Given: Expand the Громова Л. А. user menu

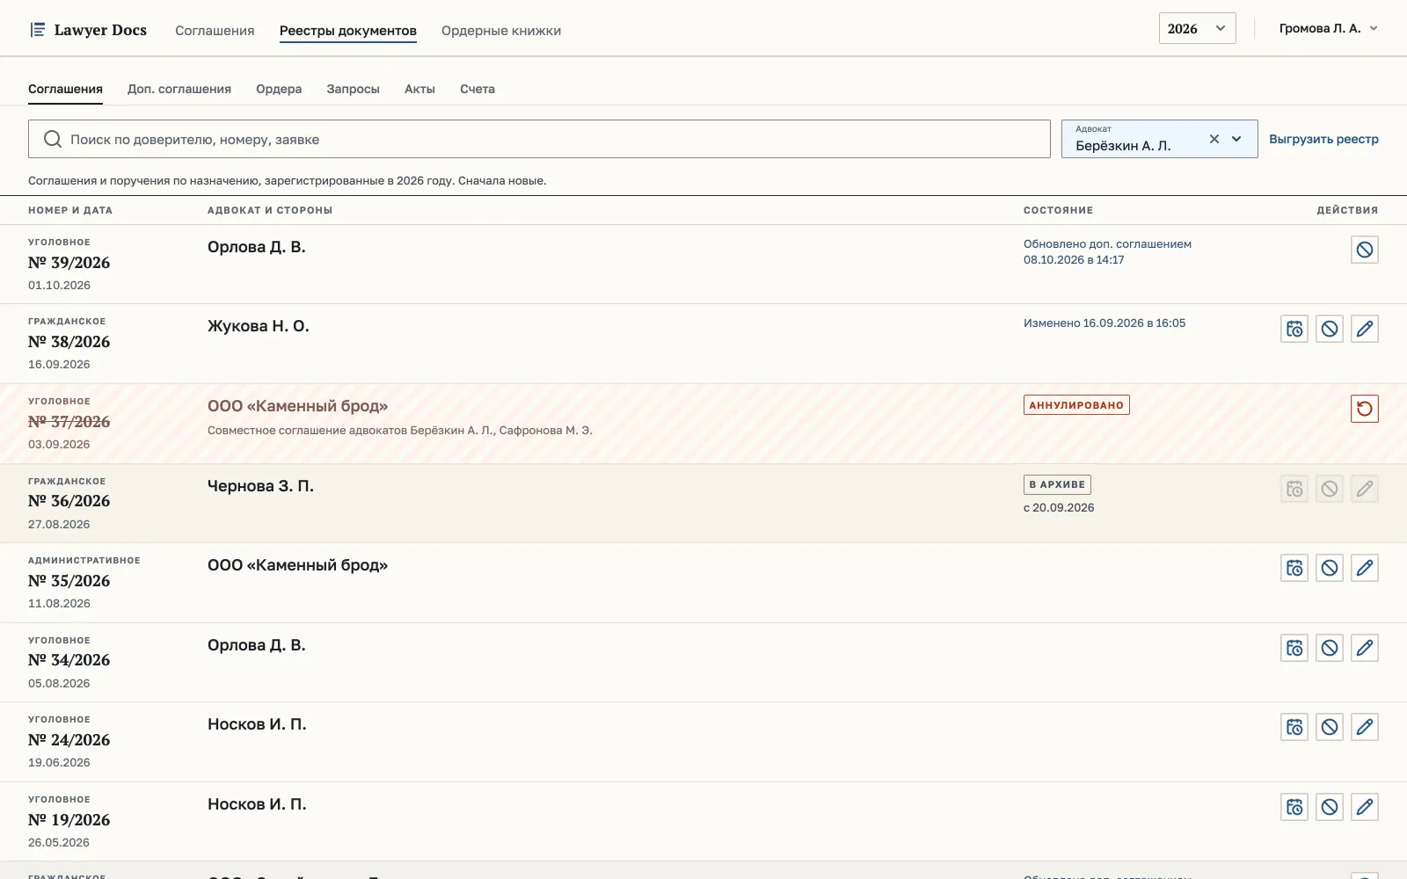Looking at the screenshot, I should pyautogui.click(x=1328, y=28).
